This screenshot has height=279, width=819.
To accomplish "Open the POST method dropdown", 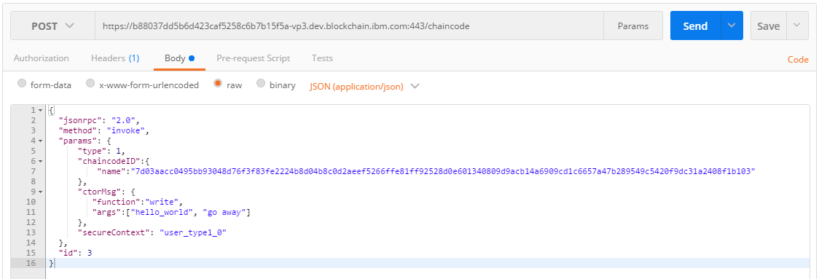I will pyautogui.click(x=52, y=25).
